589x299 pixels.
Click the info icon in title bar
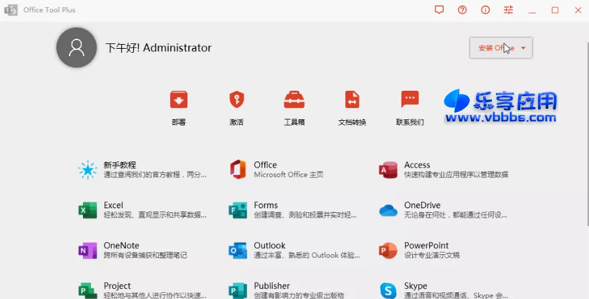coord(485,10)
